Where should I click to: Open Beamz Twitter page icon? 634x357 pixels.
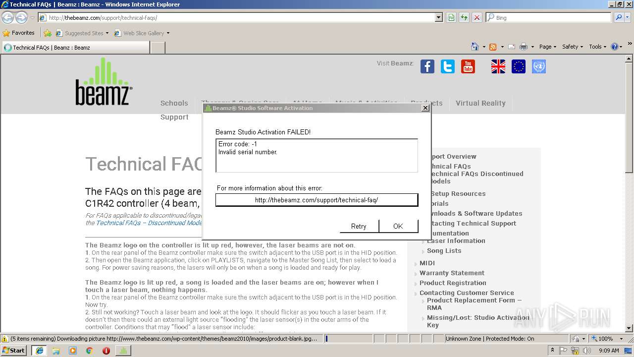tap(448, 66)
